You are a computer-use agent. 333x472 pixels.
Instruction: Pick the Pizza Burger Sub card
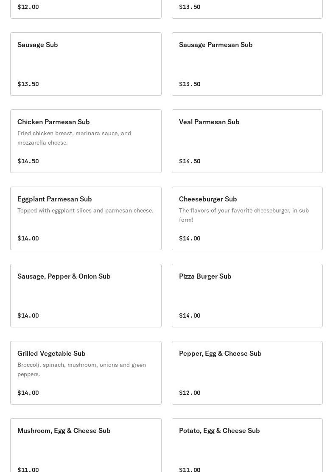pyautogui.click(x=247, y=295)
